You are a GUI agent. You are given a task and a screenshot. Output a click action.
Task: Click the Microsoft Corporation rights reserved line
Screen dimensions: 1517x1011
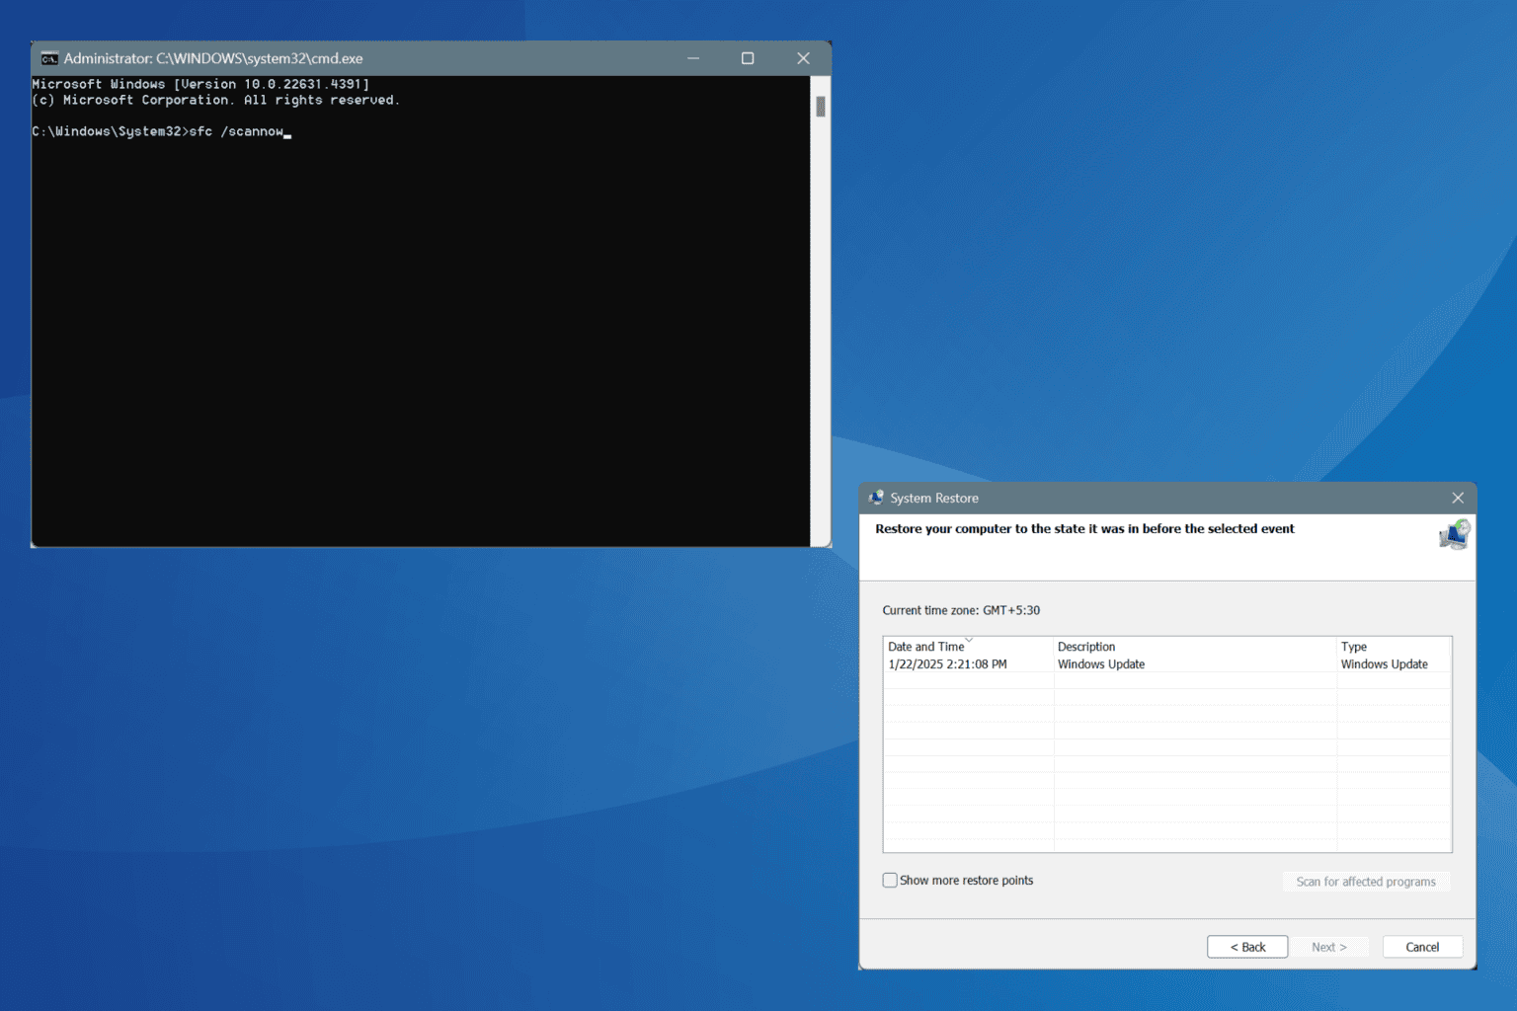pos(215,100)
